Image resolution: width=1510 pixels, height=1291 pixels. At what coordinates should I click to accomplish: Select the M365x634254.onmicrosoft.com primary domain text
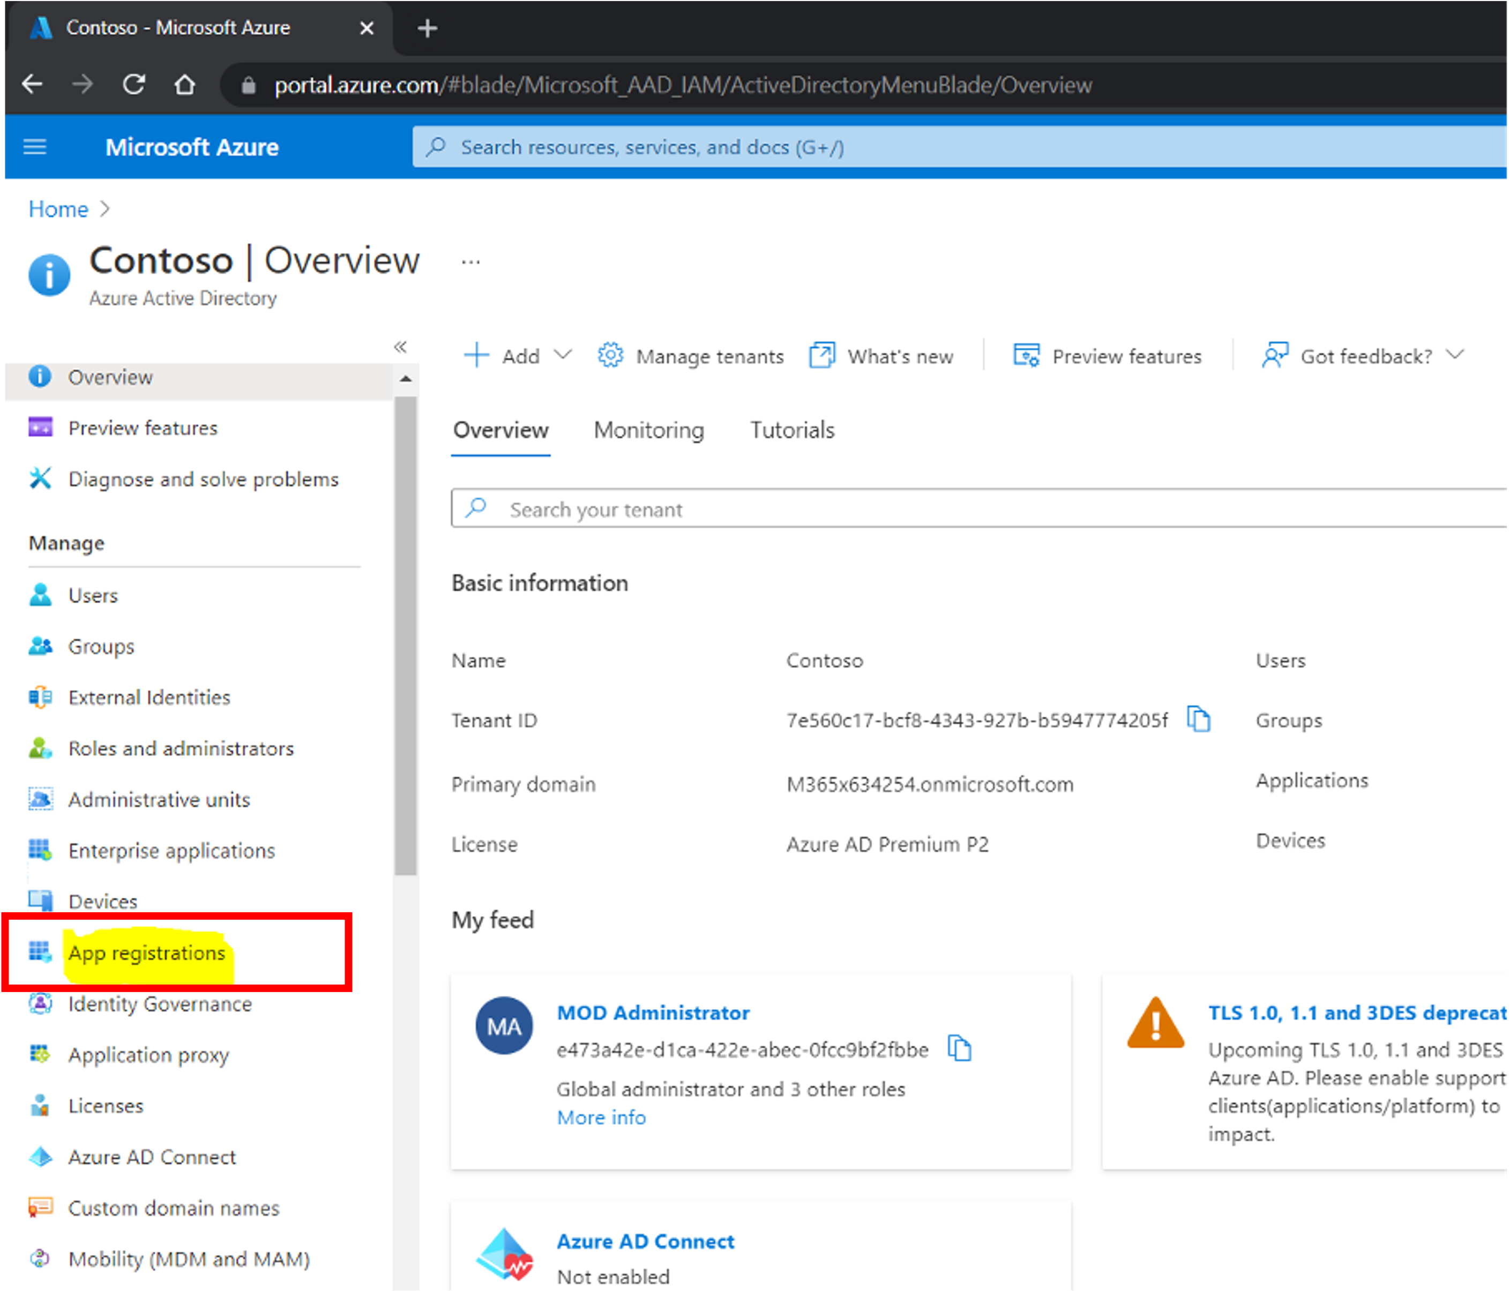930,784
